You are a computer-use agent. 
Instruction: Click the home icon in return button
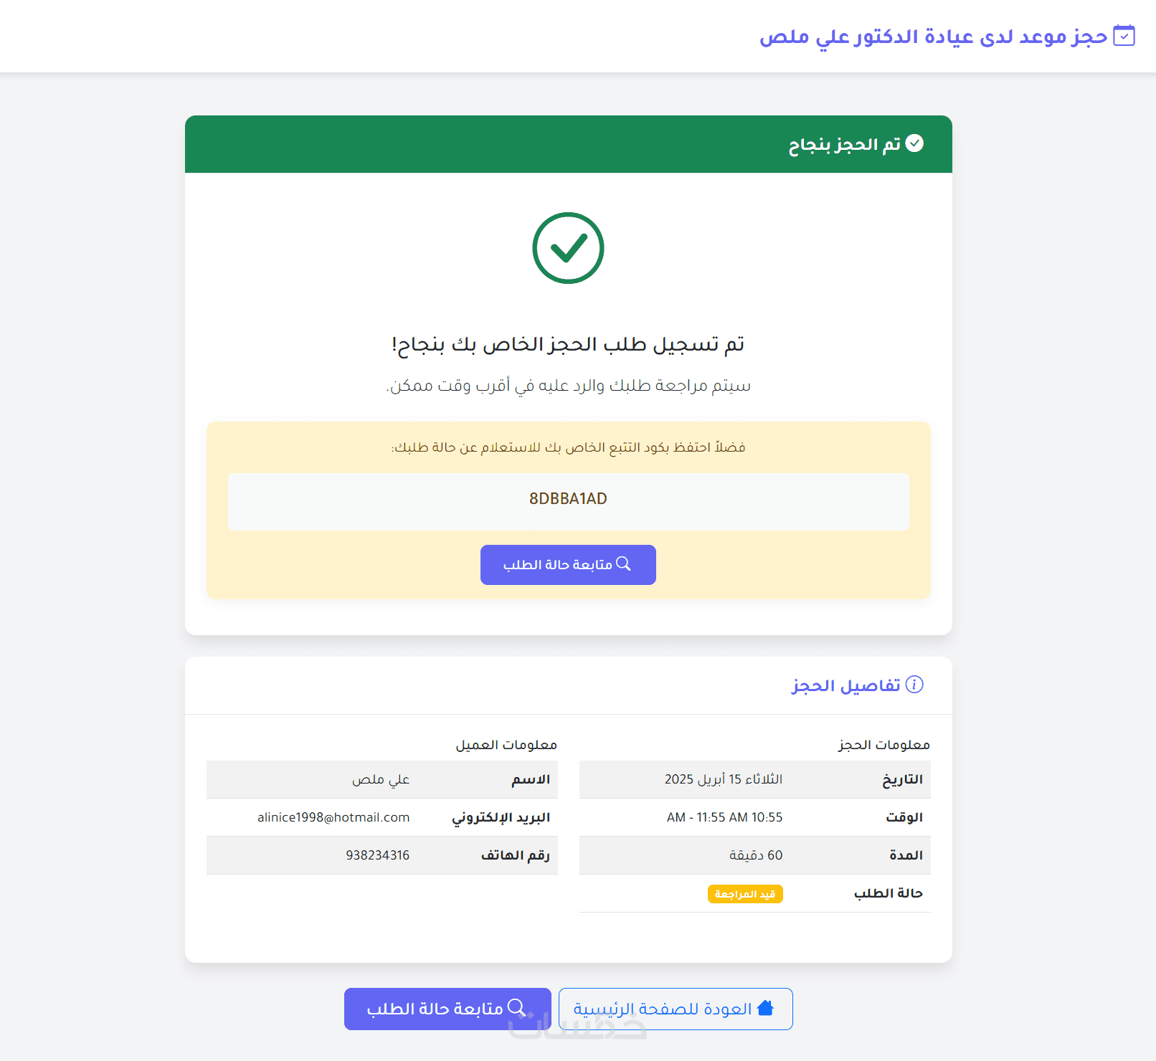(765, 1008)
